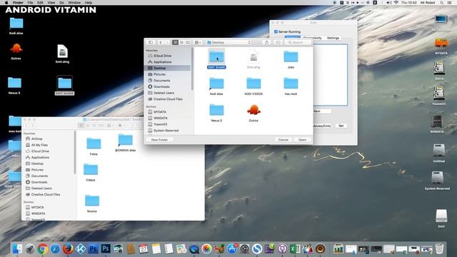This screenshot has height=257, width=457.
Task: Open Spotlight search in the menu bar
Action: coord(442,2)
